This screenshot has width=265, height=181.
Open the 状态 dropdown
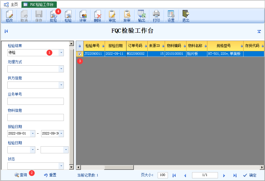pos(61,166)
